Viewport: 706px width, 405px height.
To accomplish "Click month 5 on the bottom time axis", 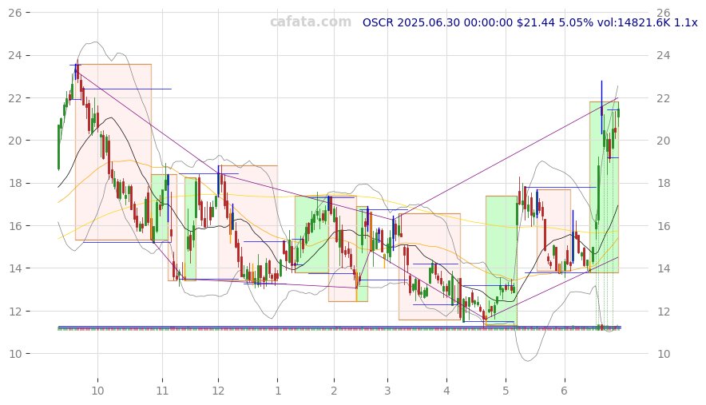I will click(506, 391).
